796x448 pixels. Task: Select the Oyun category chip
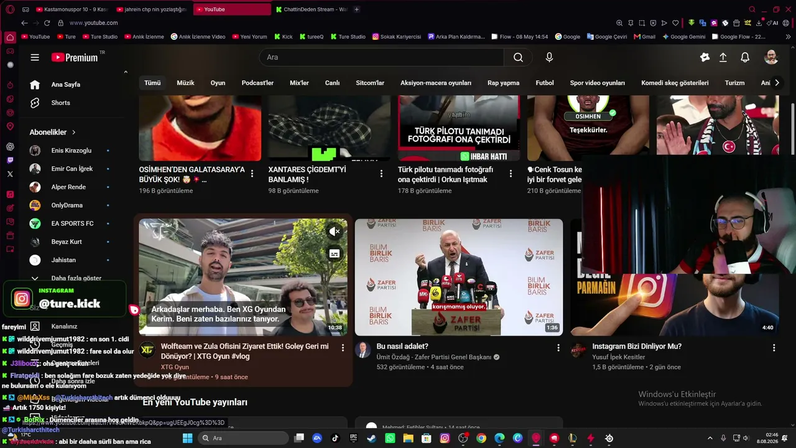[218, 83]
